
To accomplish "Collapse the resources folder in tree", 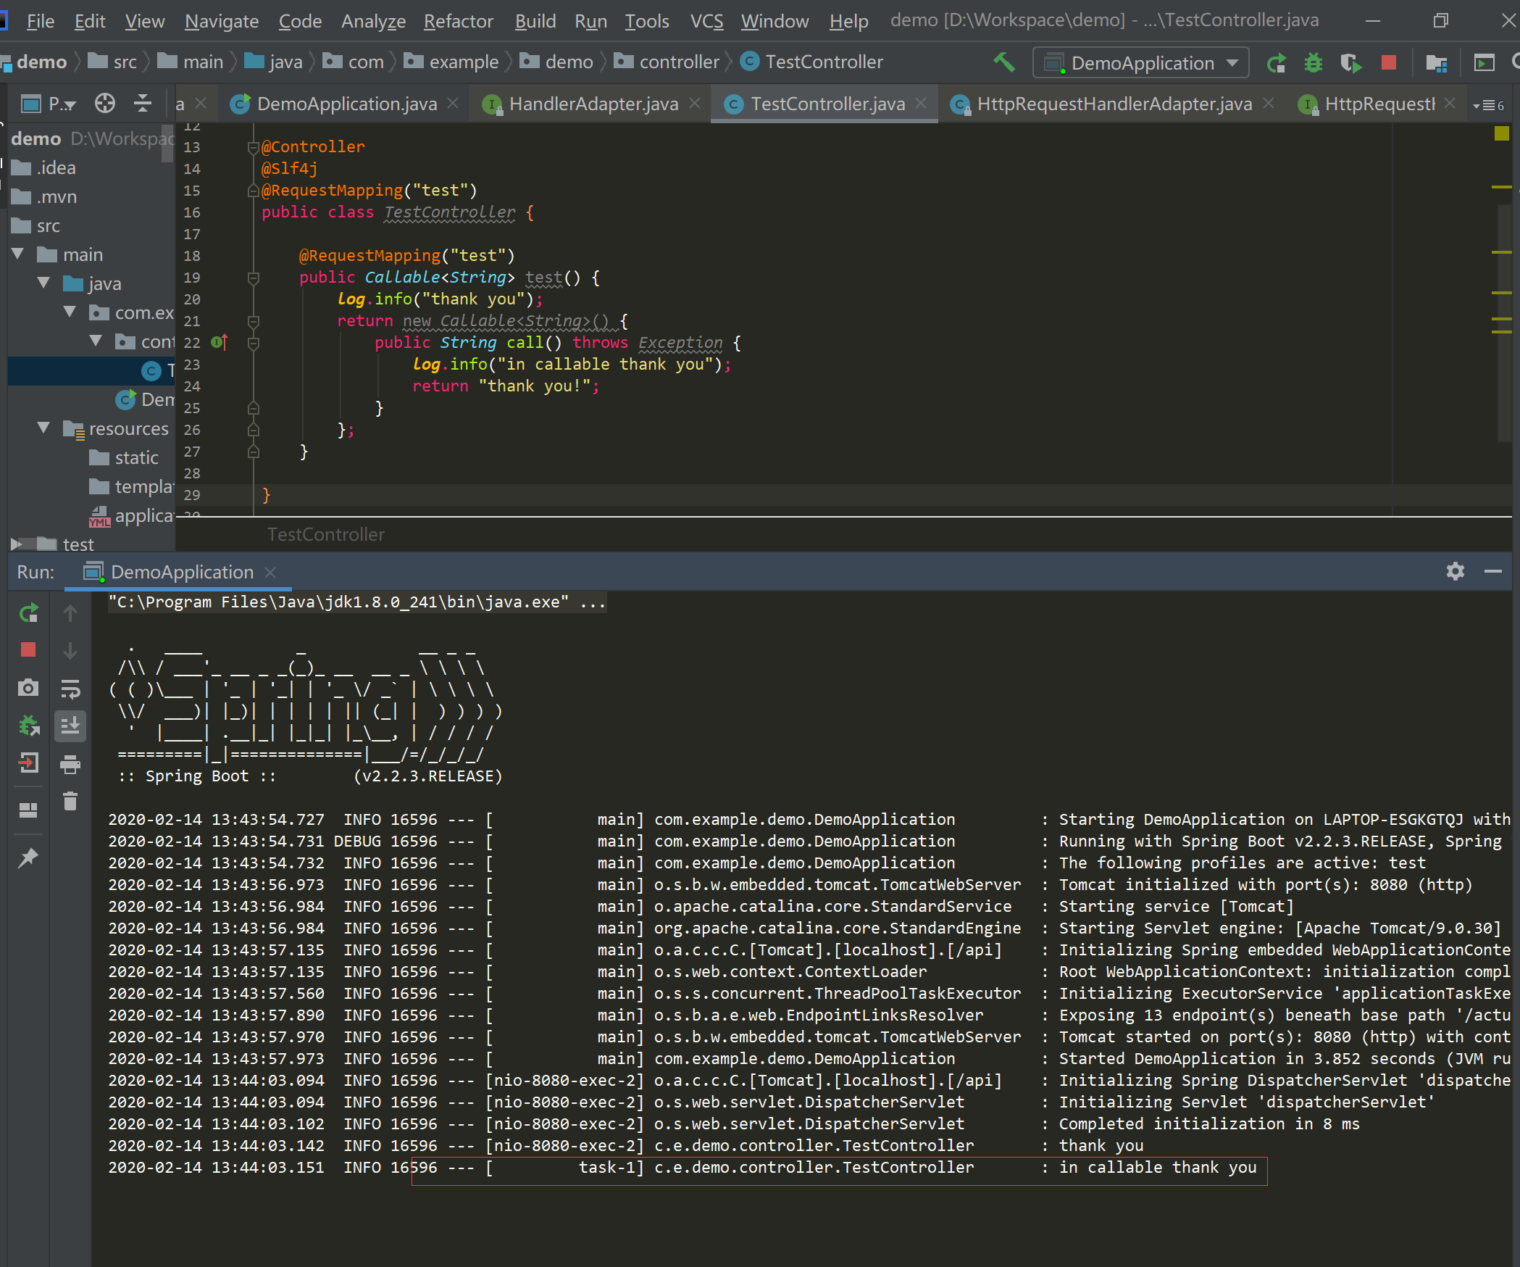I will pyautogui.click(x=44, y=428).
